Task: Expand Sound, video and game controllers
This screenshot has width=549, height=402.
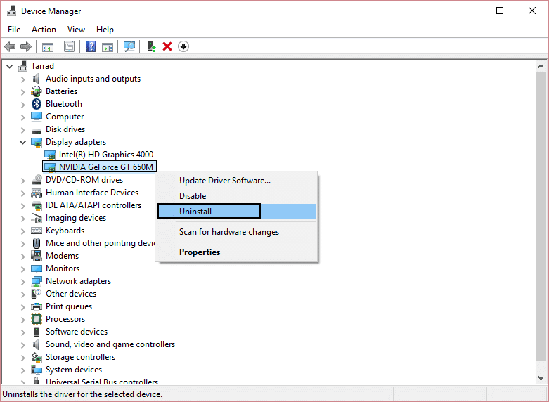Action: tap(22, 345)
